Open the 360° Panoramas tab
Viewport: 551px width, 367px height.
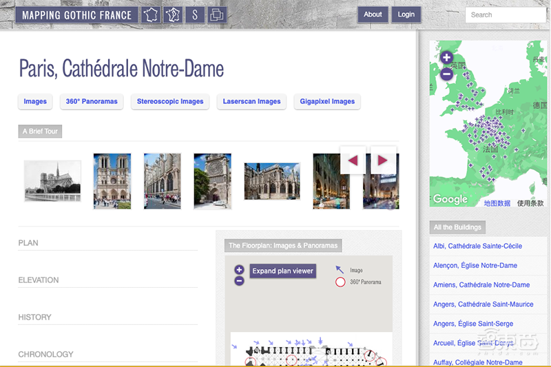point(92,101)
